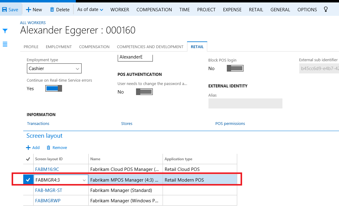Click Remove in Screen layout section
Image resolution: width=339 pixels, height=209 pixels.
[57, 147]
